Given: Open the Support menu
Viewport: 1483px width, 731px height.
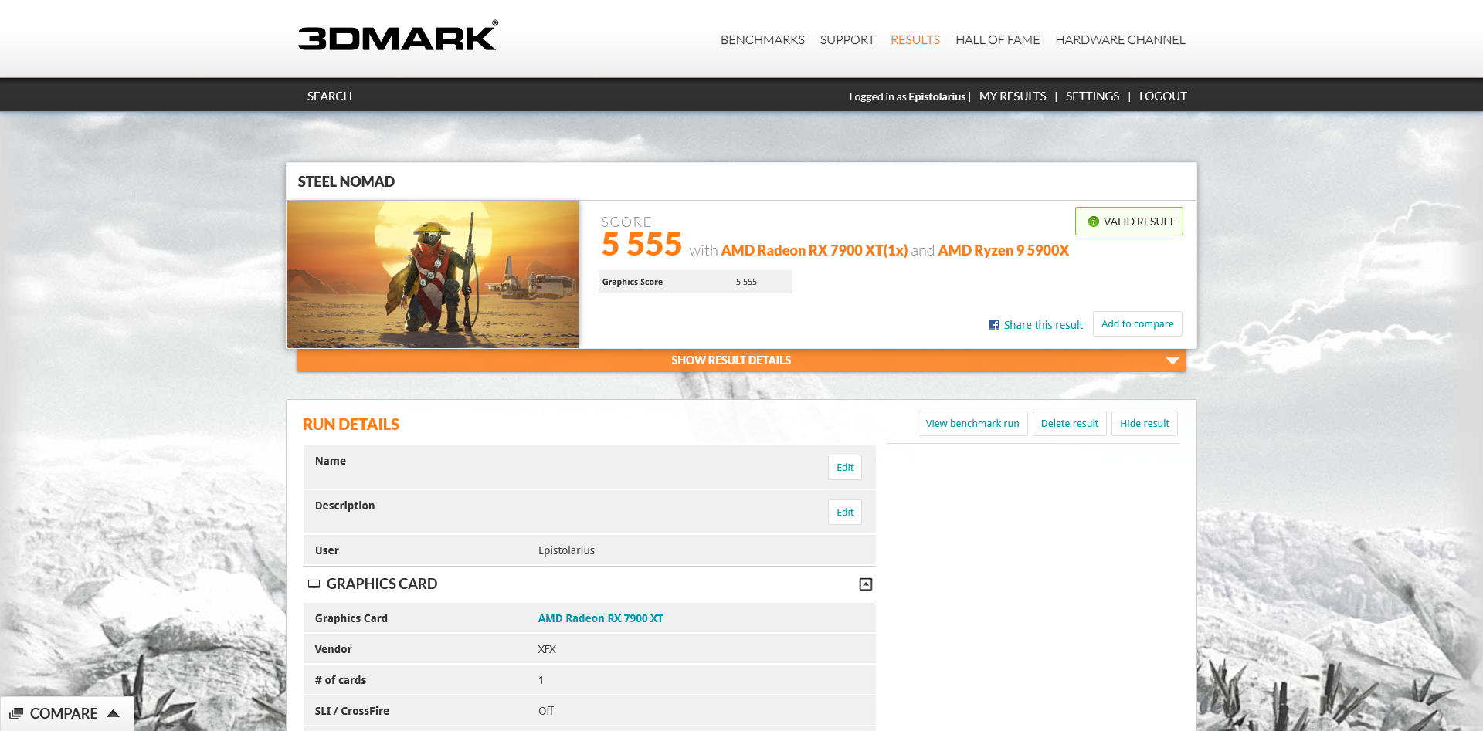Looking at the screenshot, I should [x=847, y=39].
